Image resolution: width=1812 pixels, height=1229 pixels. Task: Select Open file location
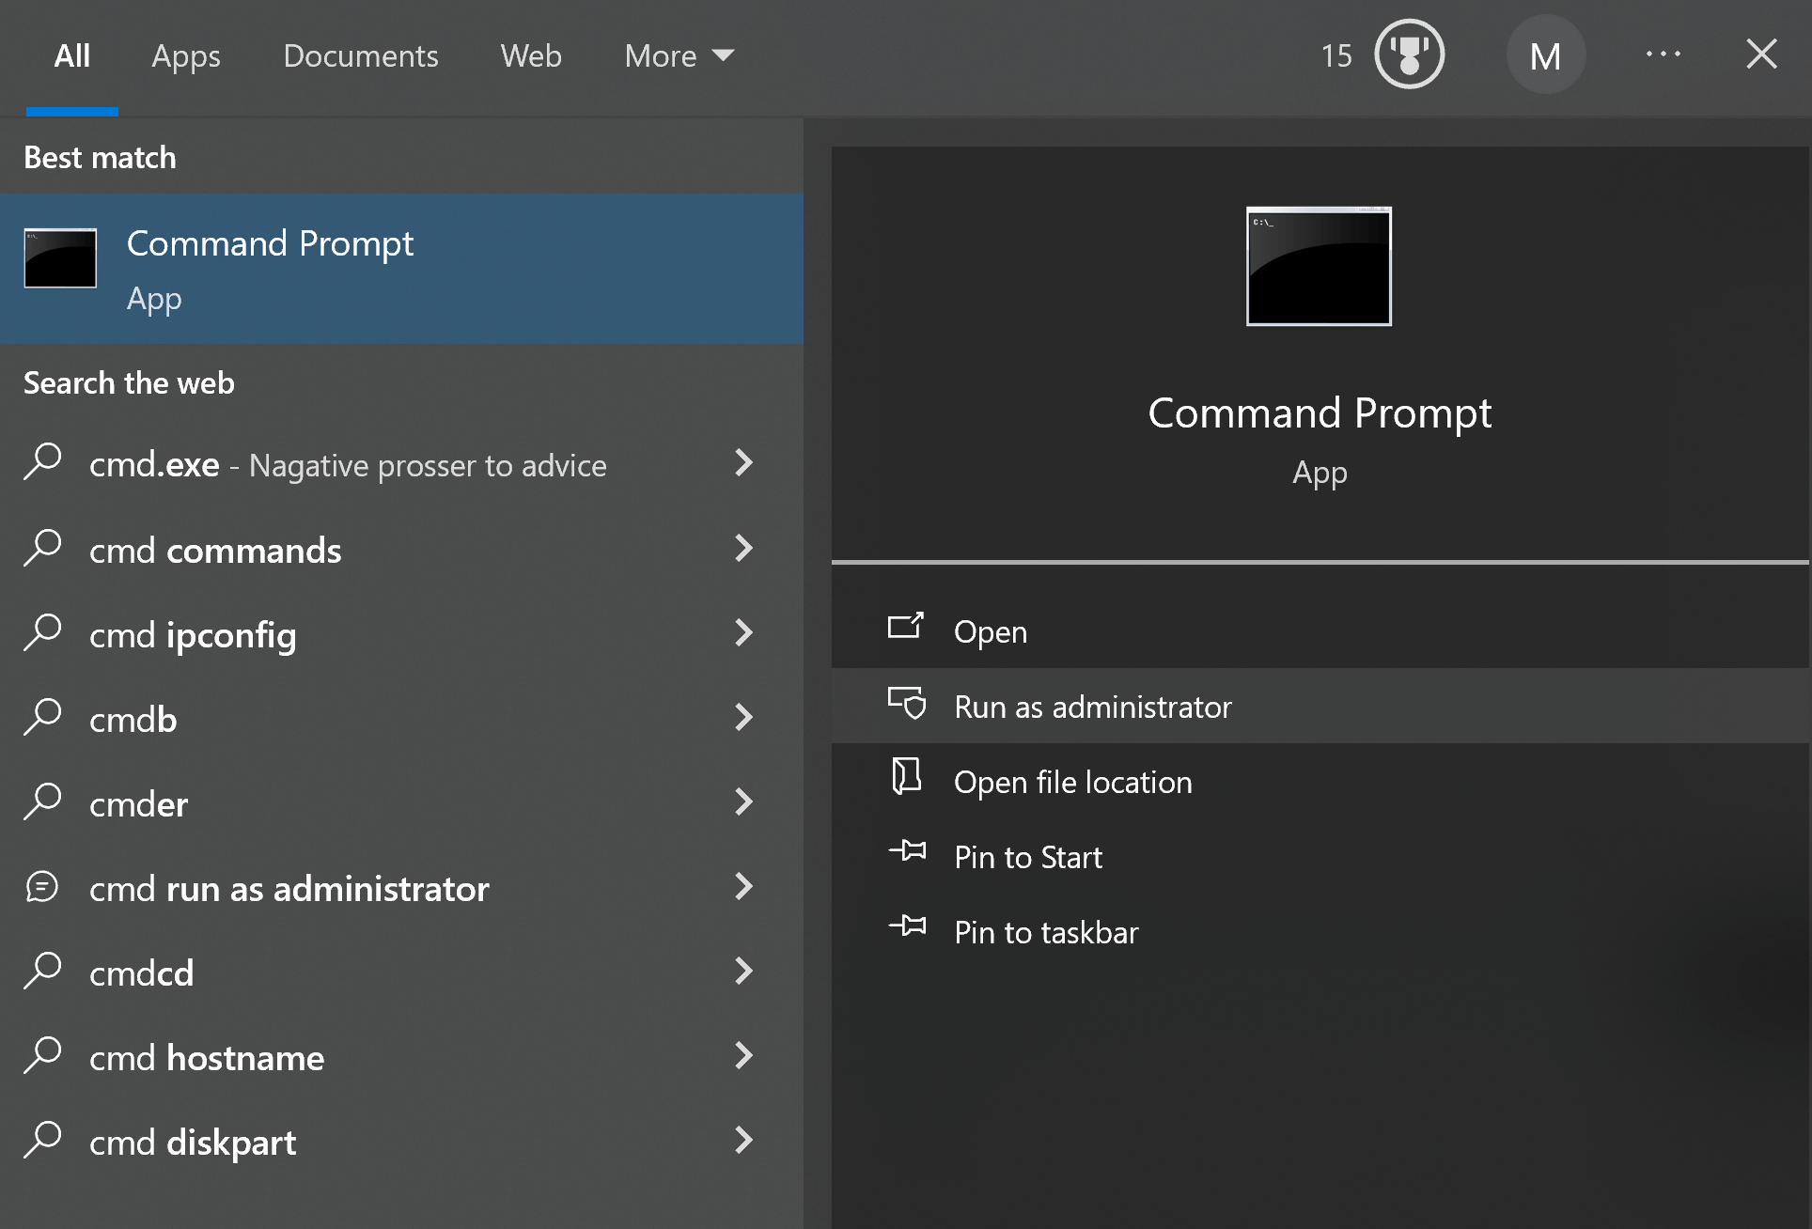tap(1073, 782)
